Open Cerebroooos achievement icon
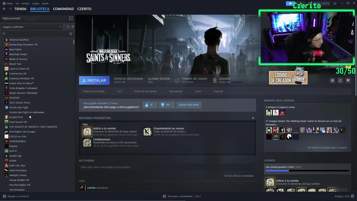 click(x=87, y=142)
